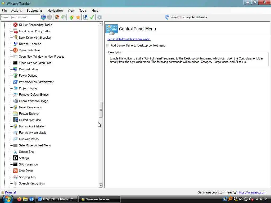Image resolution: width=271 pixels, height=203 pixels.
Task: Enable Add Control Panel to Desktop context menu
Action: (x=108, y=45)
